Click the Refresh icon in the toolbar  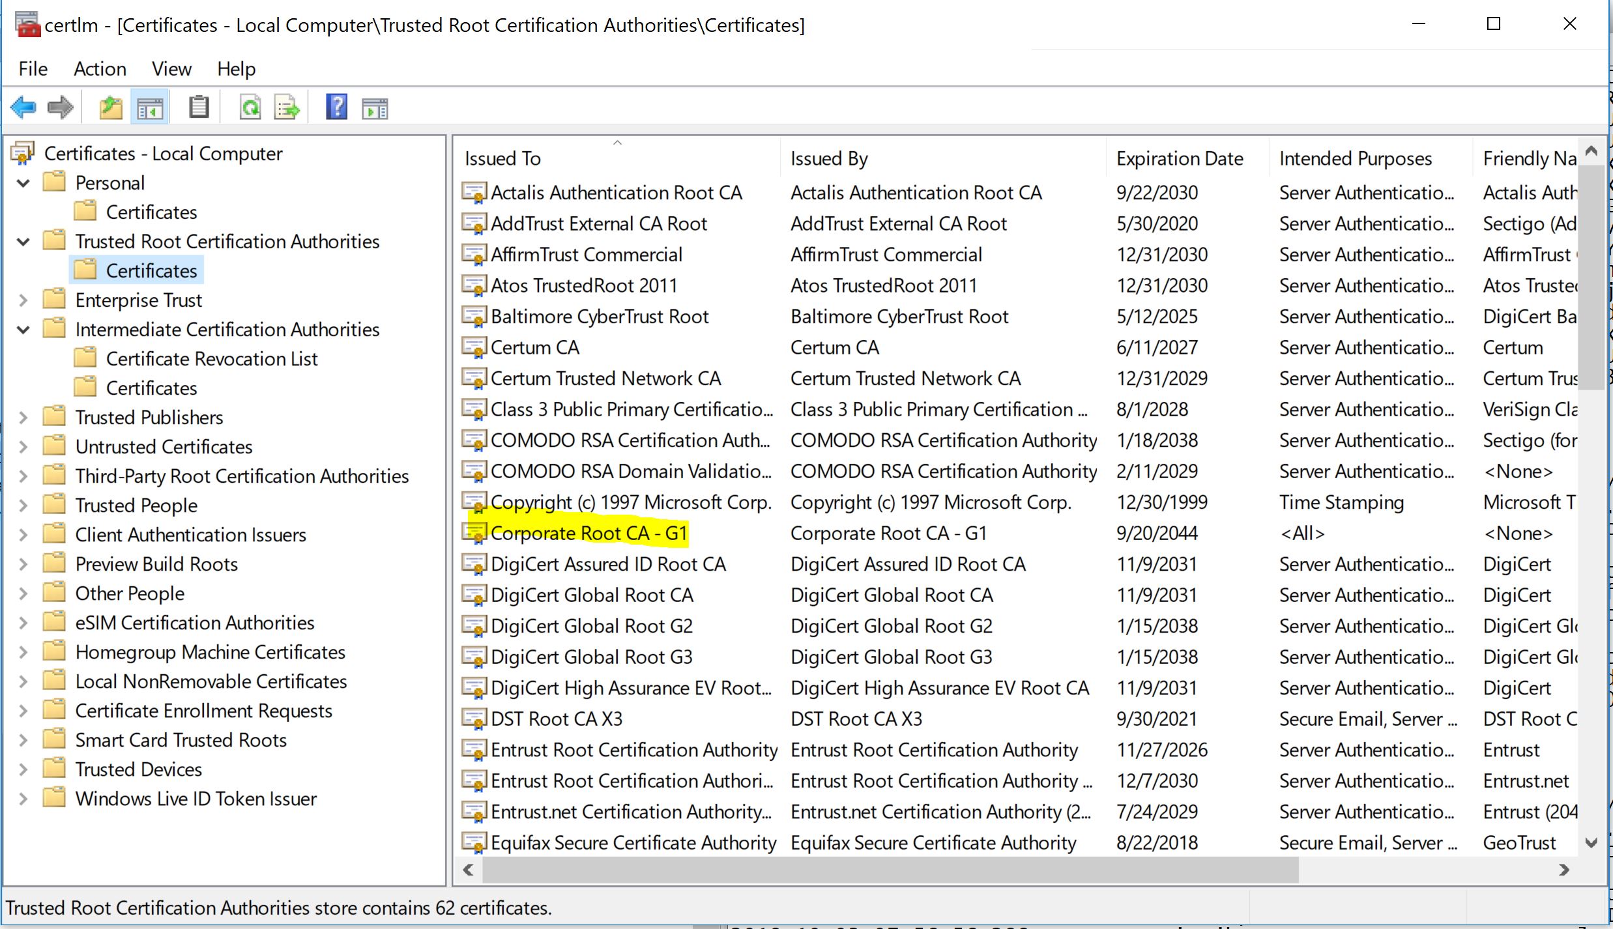coord(250,107)
